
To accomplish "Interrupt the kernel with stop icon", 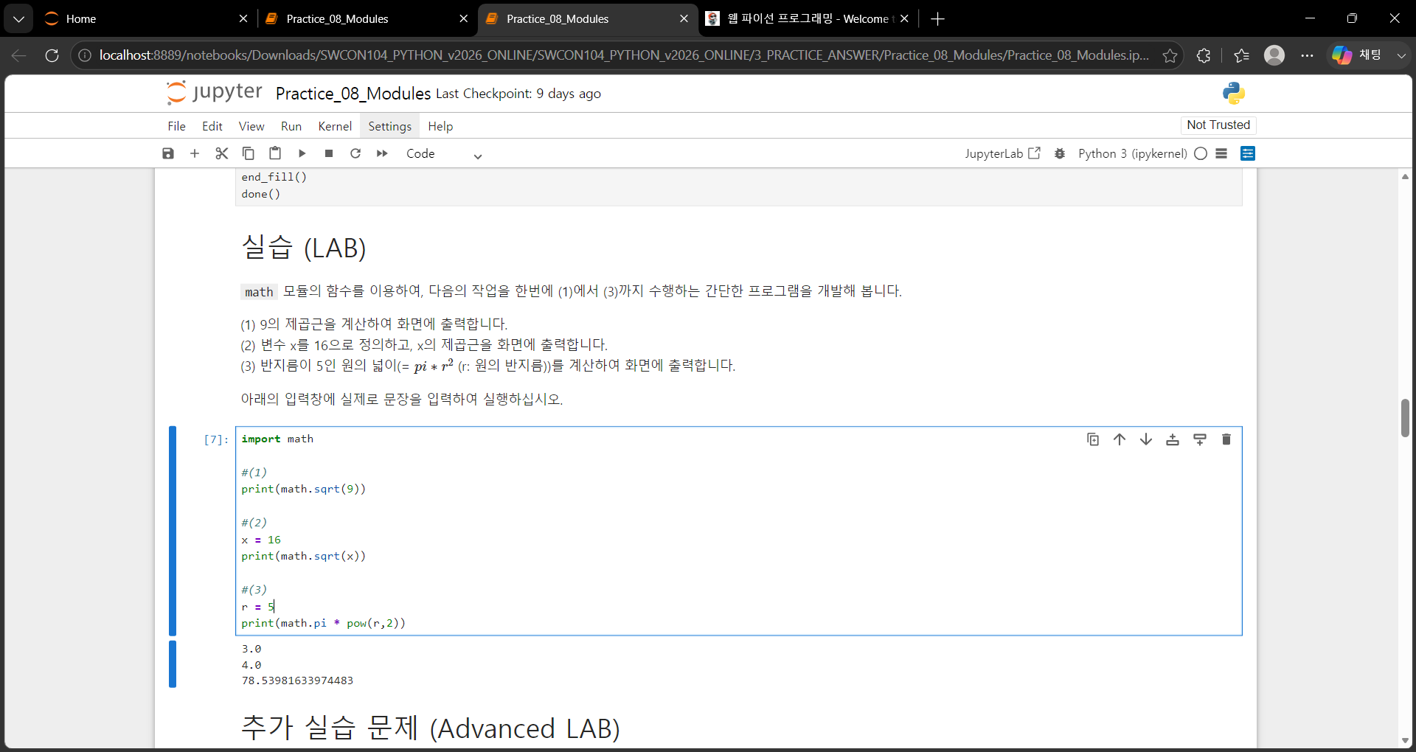I will pyautogui.click(x=329, y=153).
